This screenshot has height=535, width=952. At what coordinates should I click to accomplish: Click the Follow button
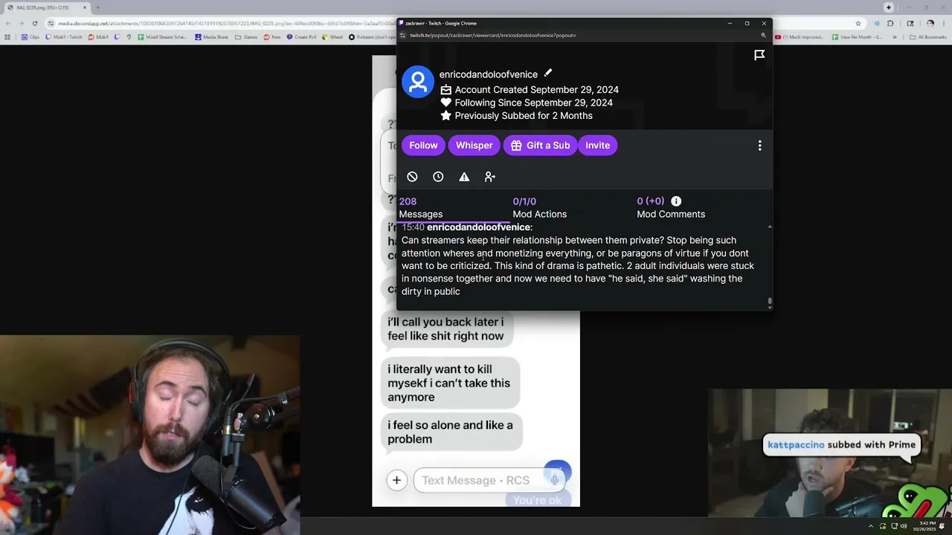[x=423, y=146]
